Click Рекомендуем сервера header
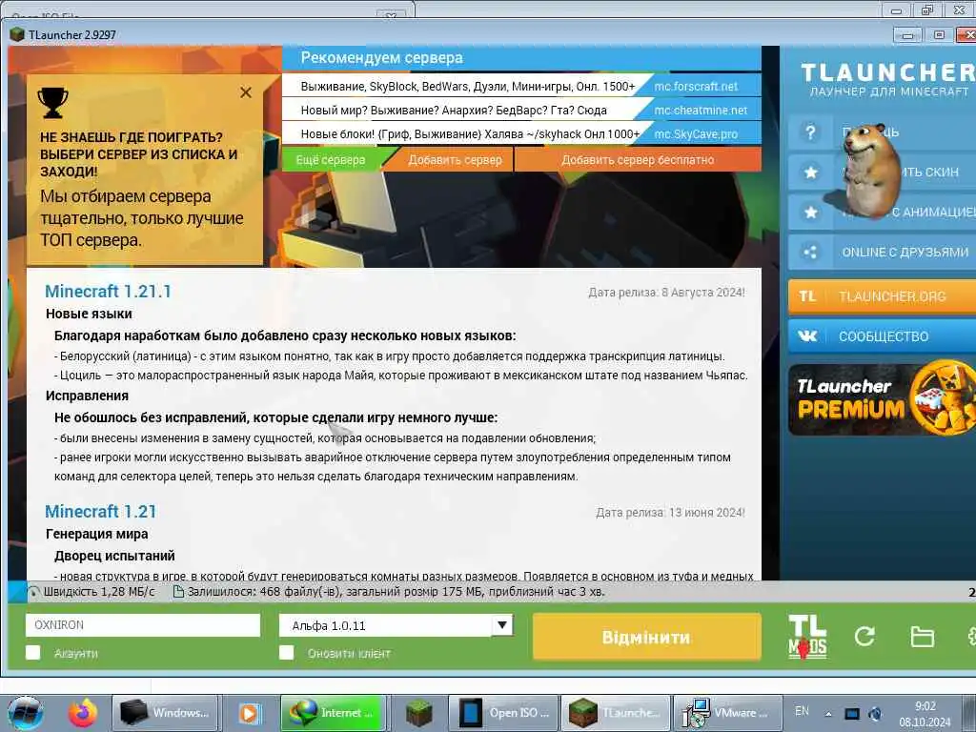976x732 pixels. 381,58
